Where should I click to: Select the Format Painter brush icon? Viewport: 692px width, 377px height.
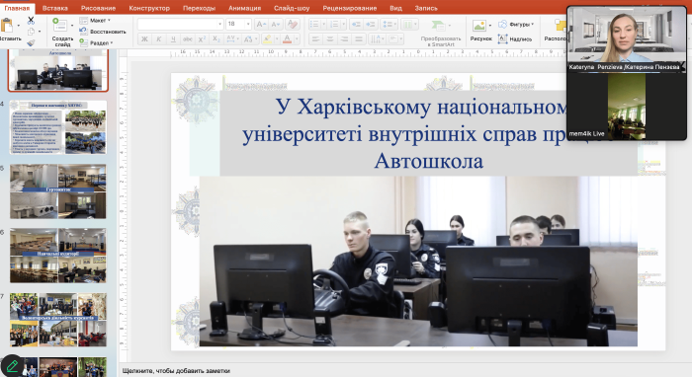pos(31,42)
